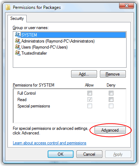
Task: Click the folder icon in title bar
Action: click(x=8, y=7)
